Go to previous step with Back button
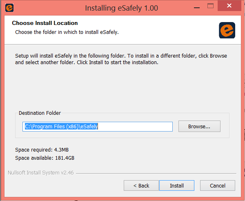Image resolution: width=245 pixels, height=201 pixels. point(141,185)
